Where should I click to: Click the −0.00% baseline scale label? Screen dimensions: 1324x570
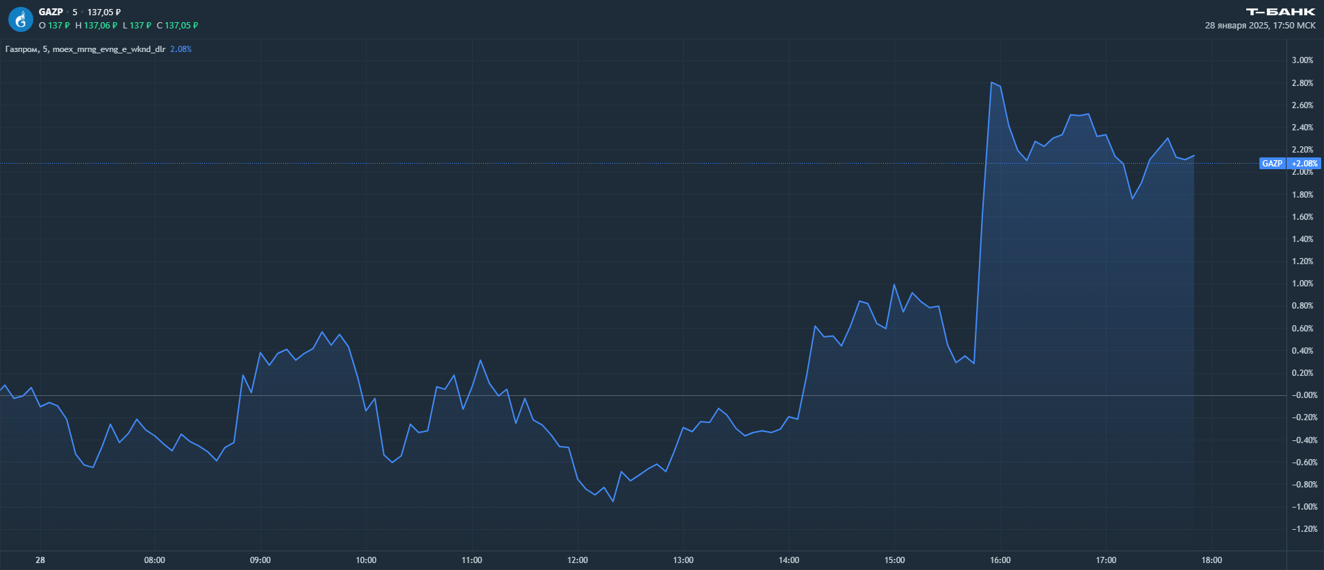pos(1302,395)
